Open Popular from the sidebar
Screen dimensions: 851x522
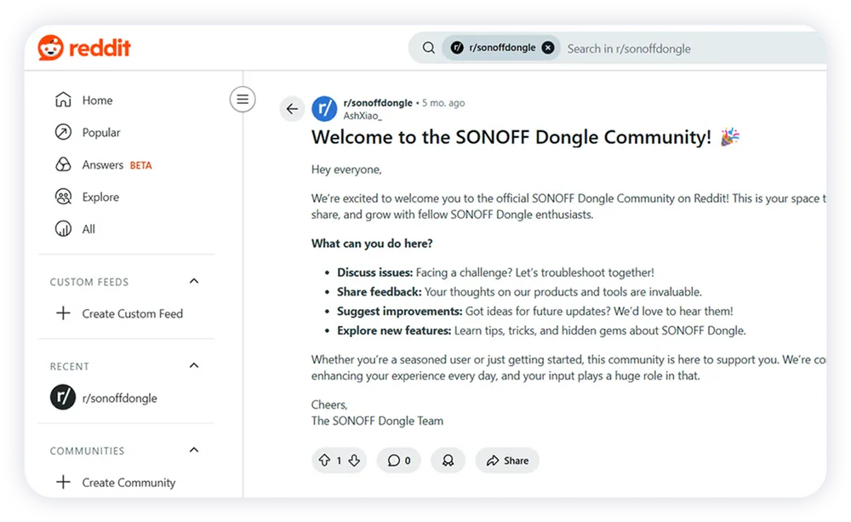coord(100,133)
